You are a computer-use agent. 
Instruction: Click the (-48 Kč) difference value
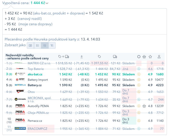point(83,74)
